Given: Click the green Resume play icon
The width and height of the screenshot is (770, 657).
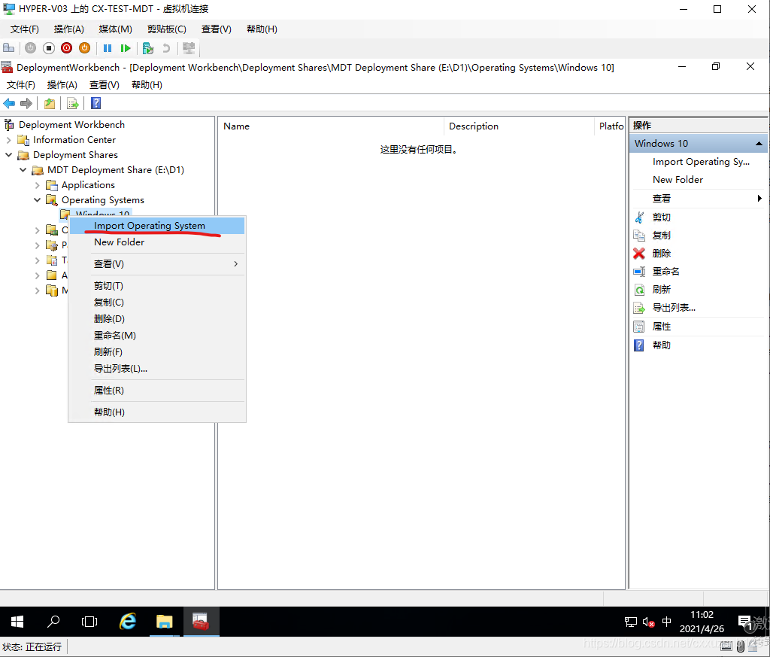Looking at the screenshot, I should click(126, 48).
